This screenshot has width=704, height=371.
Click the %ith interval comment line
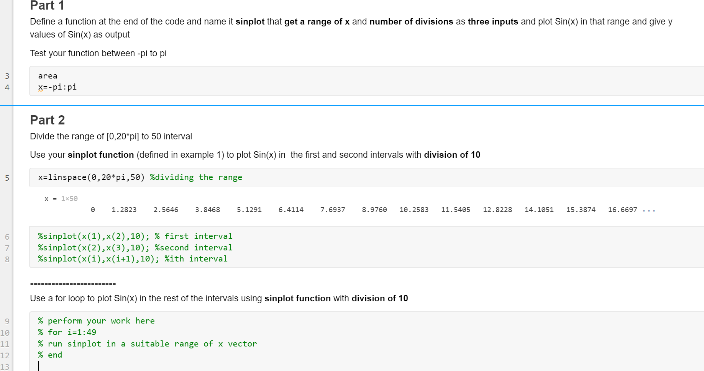pos(196,259)
